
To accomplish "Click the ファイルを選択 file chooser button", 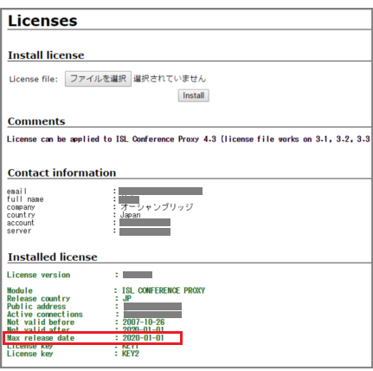I will coord(98,79).
